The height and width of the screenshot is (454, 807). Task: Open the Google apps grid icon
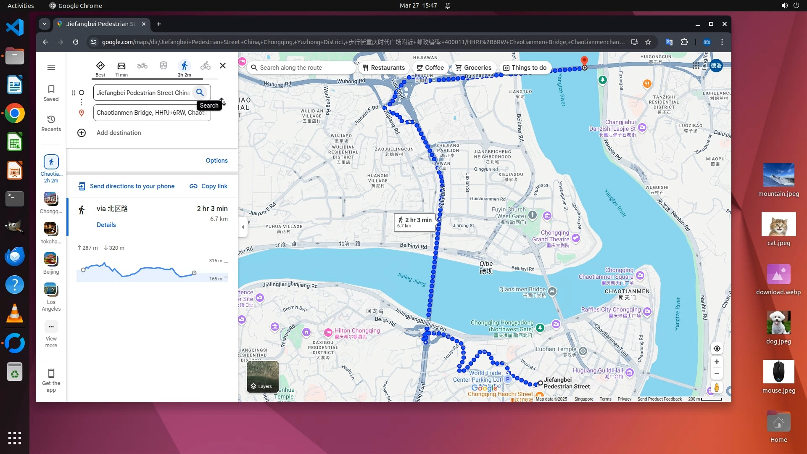tap(696, 66)
